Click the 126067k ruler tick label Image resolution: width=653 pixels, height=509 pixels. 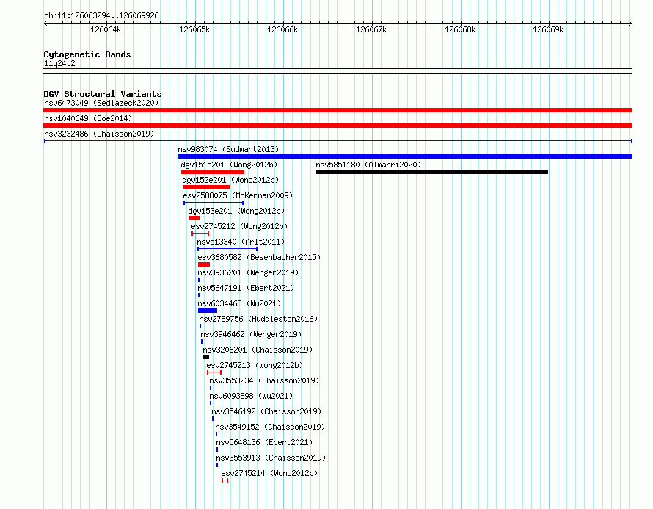click(371, 29)
